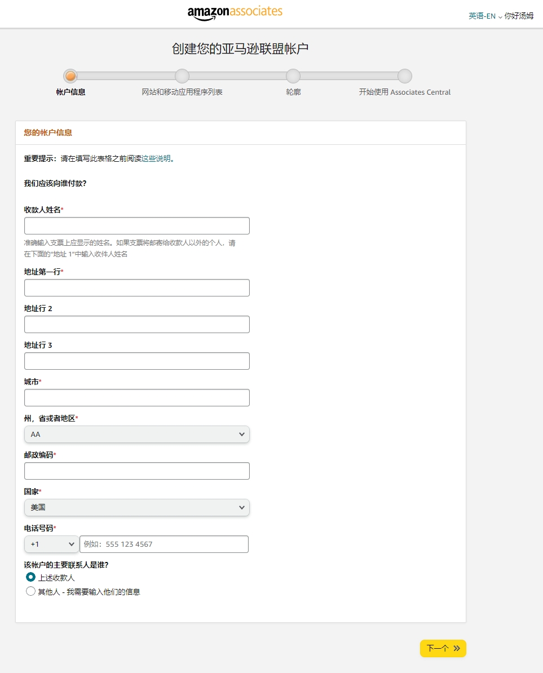Click the 您的帐户信息 section heading

point(48,132)
